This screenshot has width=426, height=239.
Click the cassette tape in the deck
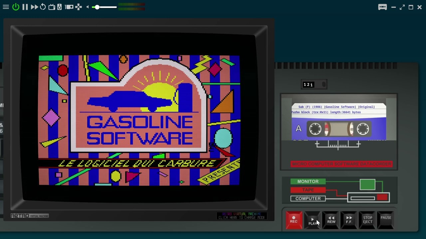point(339,122)
